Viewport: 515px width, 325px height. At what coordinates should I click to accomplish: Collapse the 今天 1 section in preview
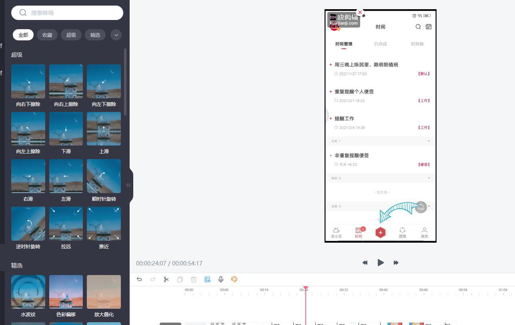(429, 141)
